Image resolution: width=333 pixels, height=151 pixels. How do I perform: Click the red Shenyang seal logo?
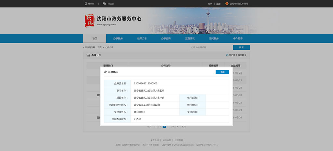pyautogui.click(x=89, y=22)
